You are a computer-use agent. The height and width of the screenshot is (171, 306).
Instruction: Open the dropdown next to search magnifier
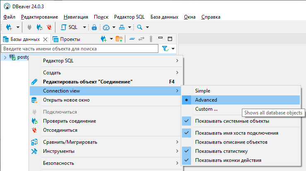148,27
